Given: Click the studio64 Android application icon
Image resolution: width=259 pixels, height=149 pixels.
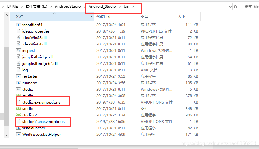Looking at the screenshot, I should [19, 115].
